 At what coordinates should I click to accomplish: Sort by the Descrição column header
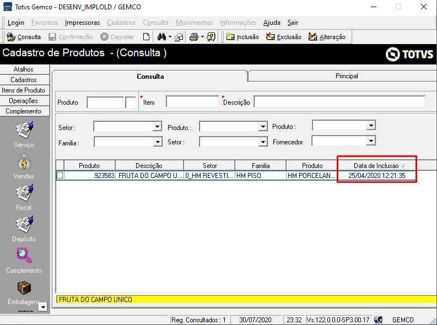pos(149,166)
